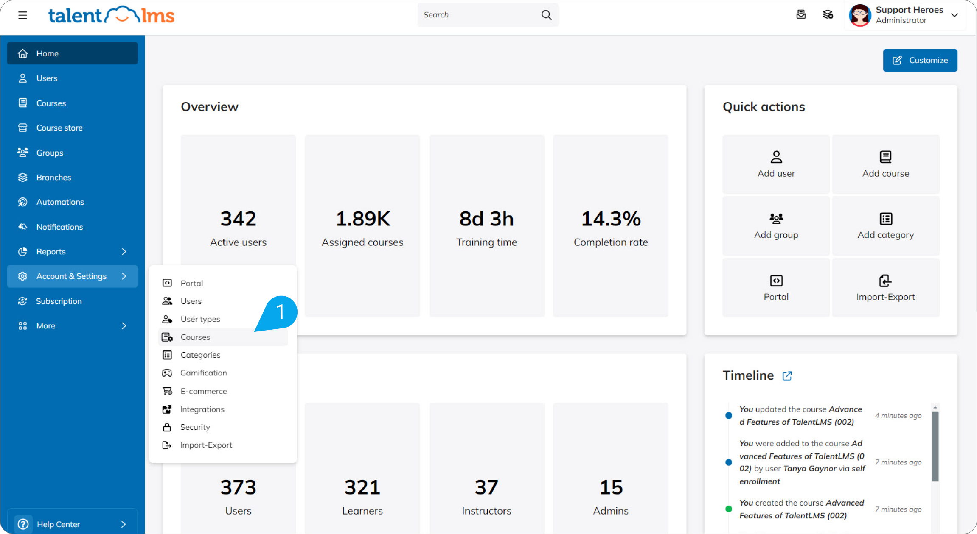The height and width of the screenshot is (534, 977).
Task: Click the Branches layers icon
Action: (x=23, y=178)
